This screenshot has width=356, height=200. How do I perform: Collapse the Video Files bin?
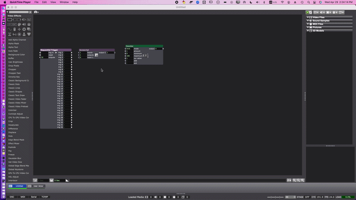pos(308,17)
